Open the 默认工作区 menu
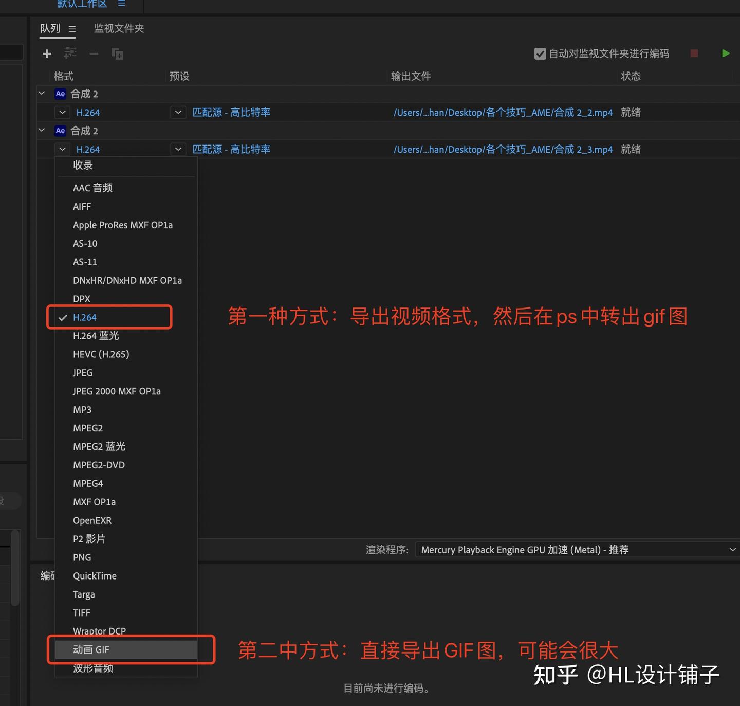The width and height of the screenshot is (740, 706). point(81,4)
